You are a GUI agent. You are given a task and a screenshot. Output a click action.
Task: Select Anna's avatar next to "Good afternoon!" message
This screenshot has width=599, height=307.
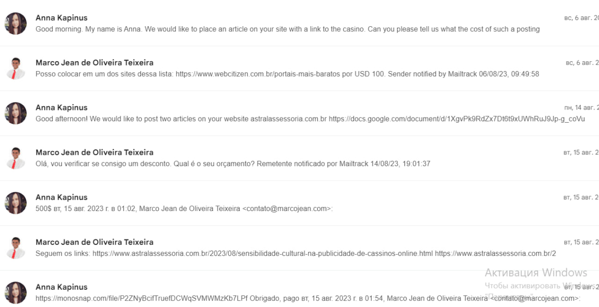15,113
